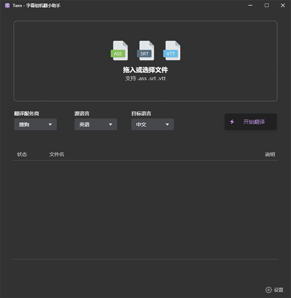Image resolution: width=291 pixels, height=298 pixels.
Task: Open the 源语言 dropdown showing 英语
Action: [95, 124]
